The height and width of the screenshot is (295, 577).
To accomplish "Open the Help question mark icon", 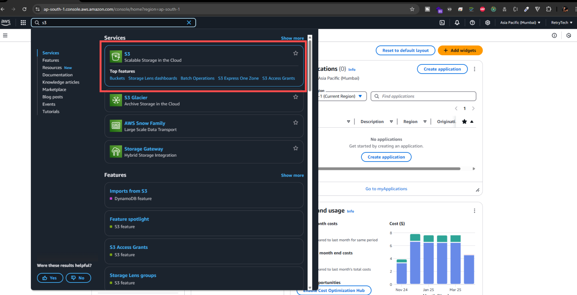I will (472, 22).
